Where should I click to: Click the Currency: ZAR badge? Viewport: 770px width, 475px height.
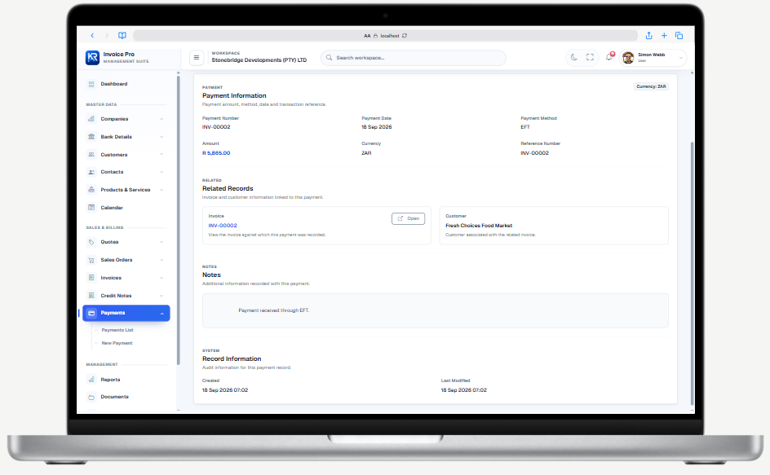pyautogui.click(x=651, y=86)
